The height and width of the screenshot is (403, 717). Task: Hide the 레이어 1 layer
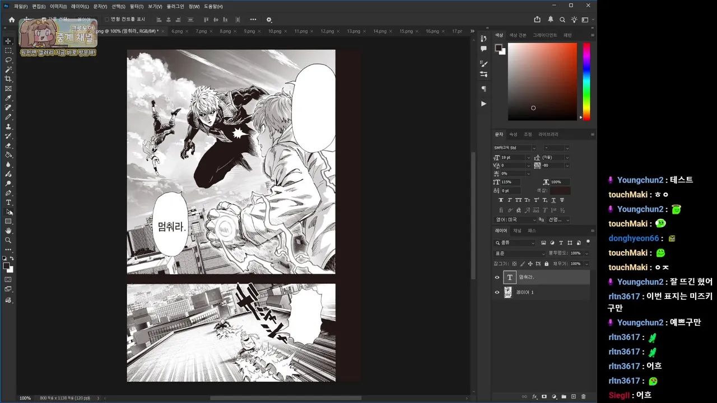[x=497, y=292]
